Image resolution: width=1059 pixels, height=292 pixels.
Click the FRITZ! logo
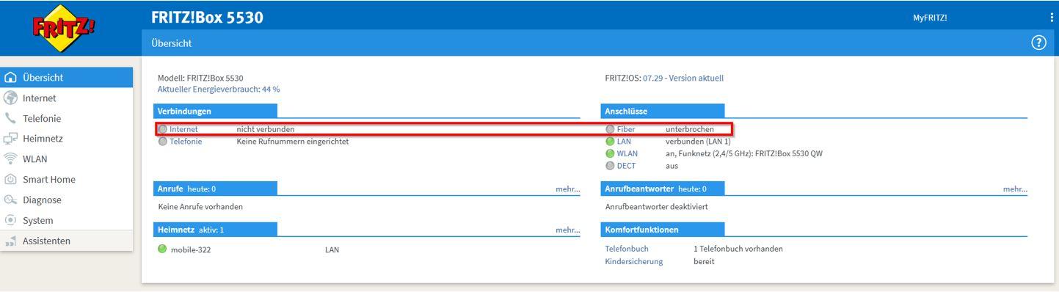tap(65, 29)
